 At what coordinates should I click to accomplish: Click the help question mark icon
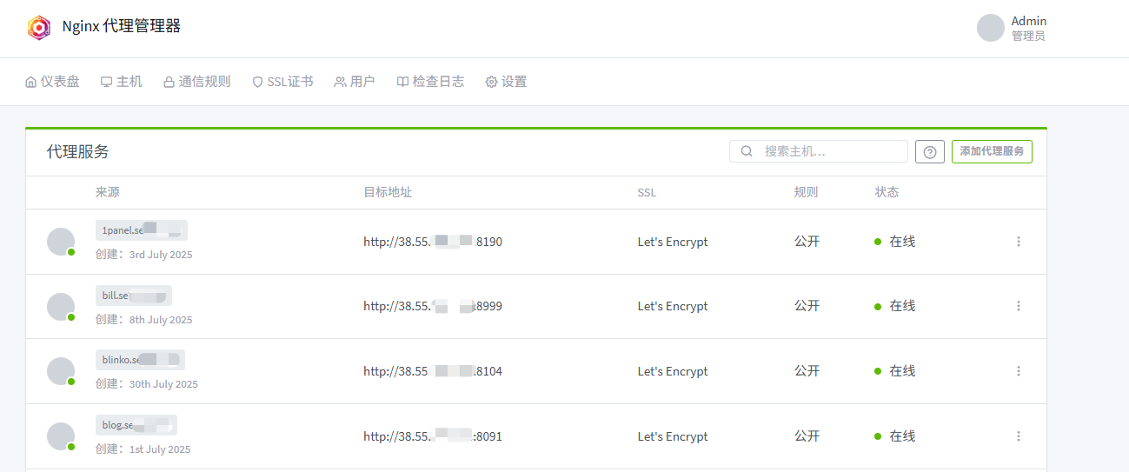coord(929,152)
